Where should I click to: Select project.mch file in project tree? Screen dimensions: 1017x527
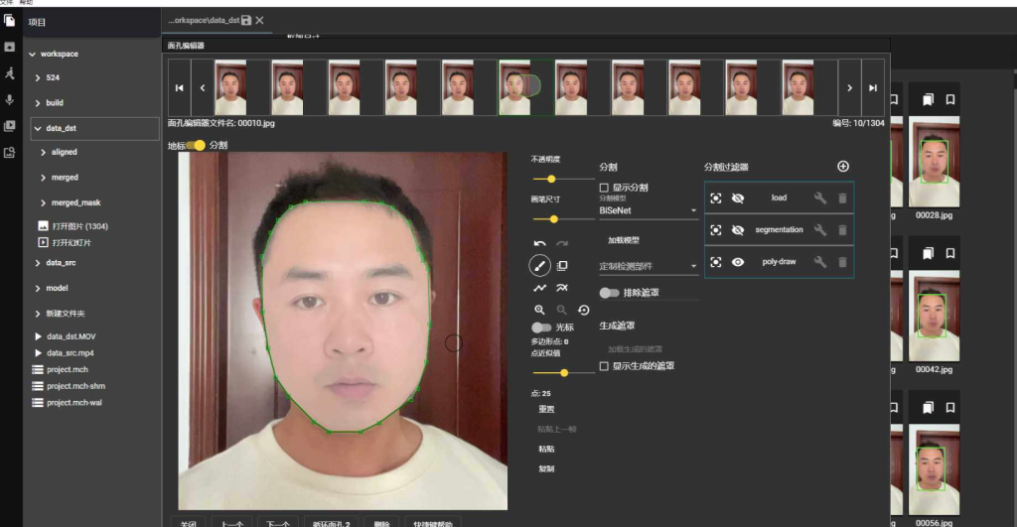tap(67, 369)
